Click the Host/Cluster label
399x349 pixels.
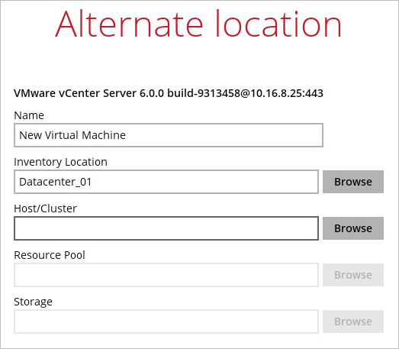(45, 208)
